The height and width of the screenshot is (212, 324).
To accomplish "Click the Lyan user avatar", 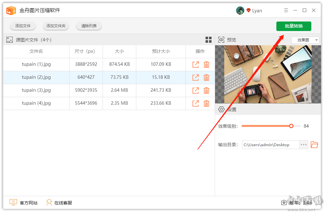I will 240,10.
